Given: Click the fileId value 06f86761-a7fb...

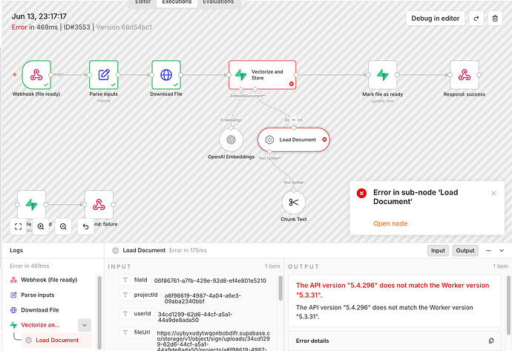Looking at the screenshot, I should pyautogui.click(x=210, y=281).
